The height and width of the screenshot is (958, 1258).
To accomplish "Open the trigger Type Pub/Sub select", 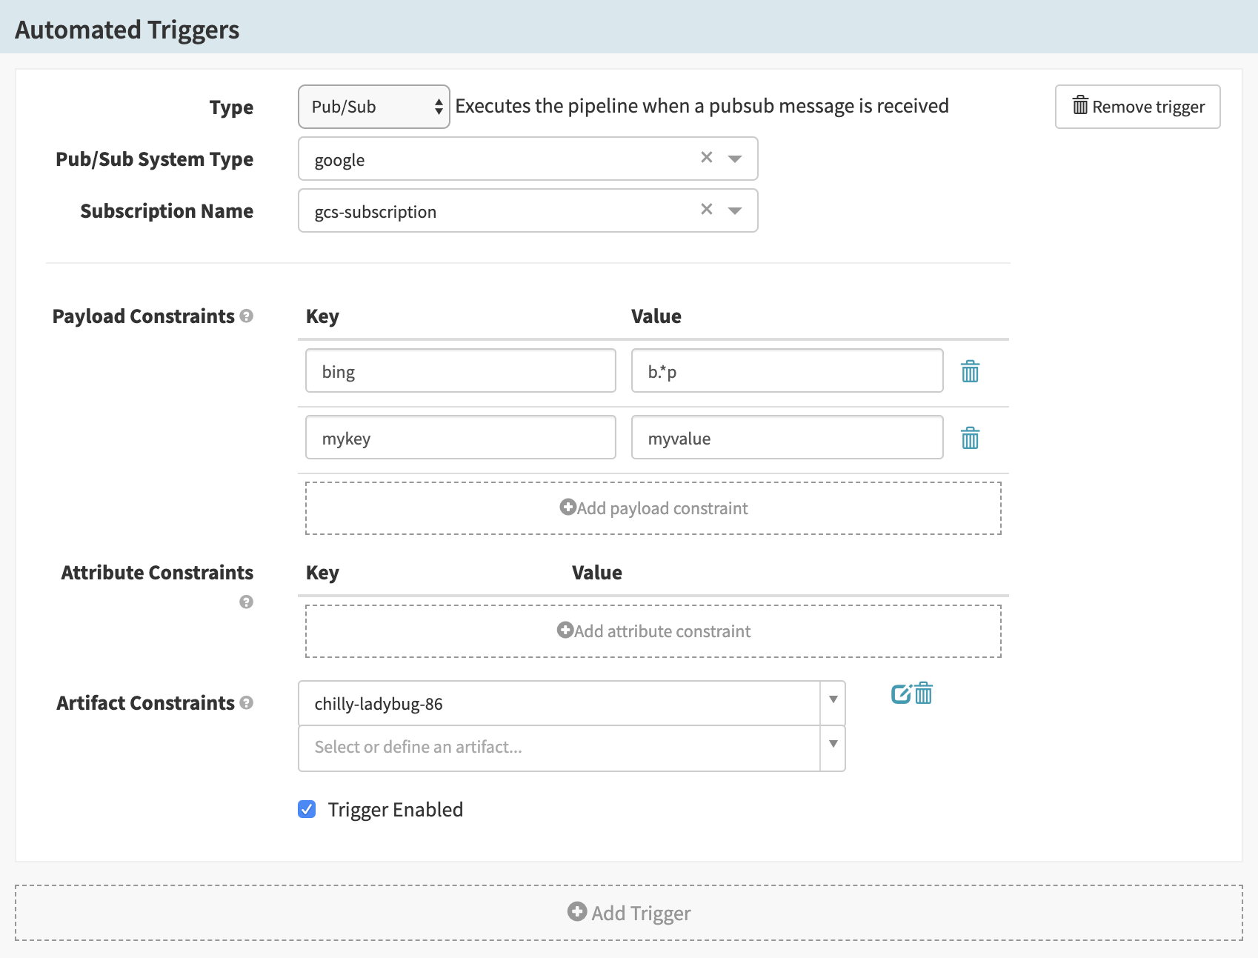I will coord(374,107).
